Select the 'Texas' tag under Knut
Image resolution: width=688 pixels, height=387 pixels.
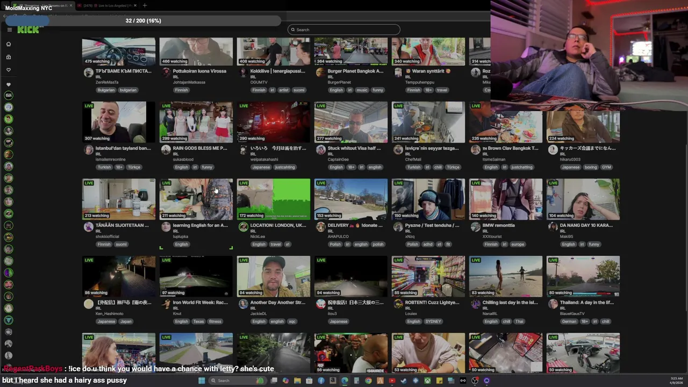[198, 321]
